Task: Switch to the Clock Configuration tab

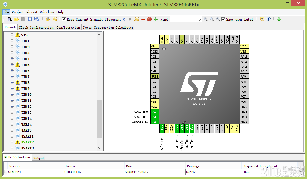Action: tap(36, 27)
